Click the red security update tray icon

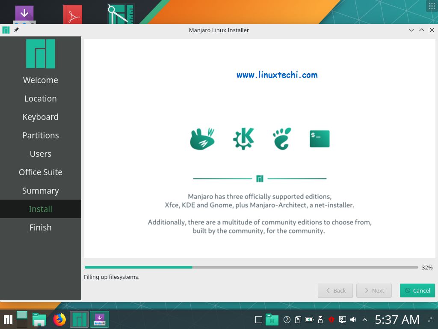(331, 320)
